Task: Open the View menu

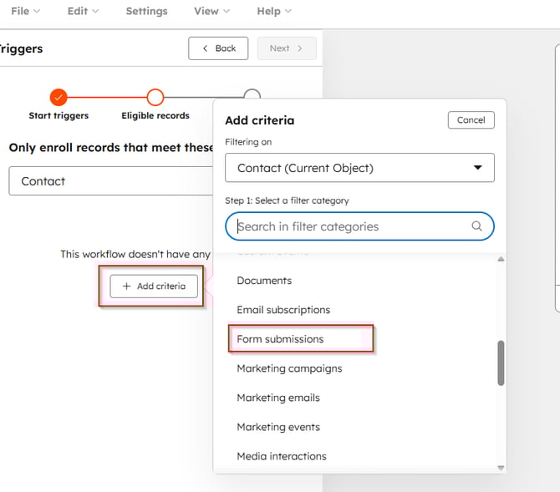Action: pos(211,11)
